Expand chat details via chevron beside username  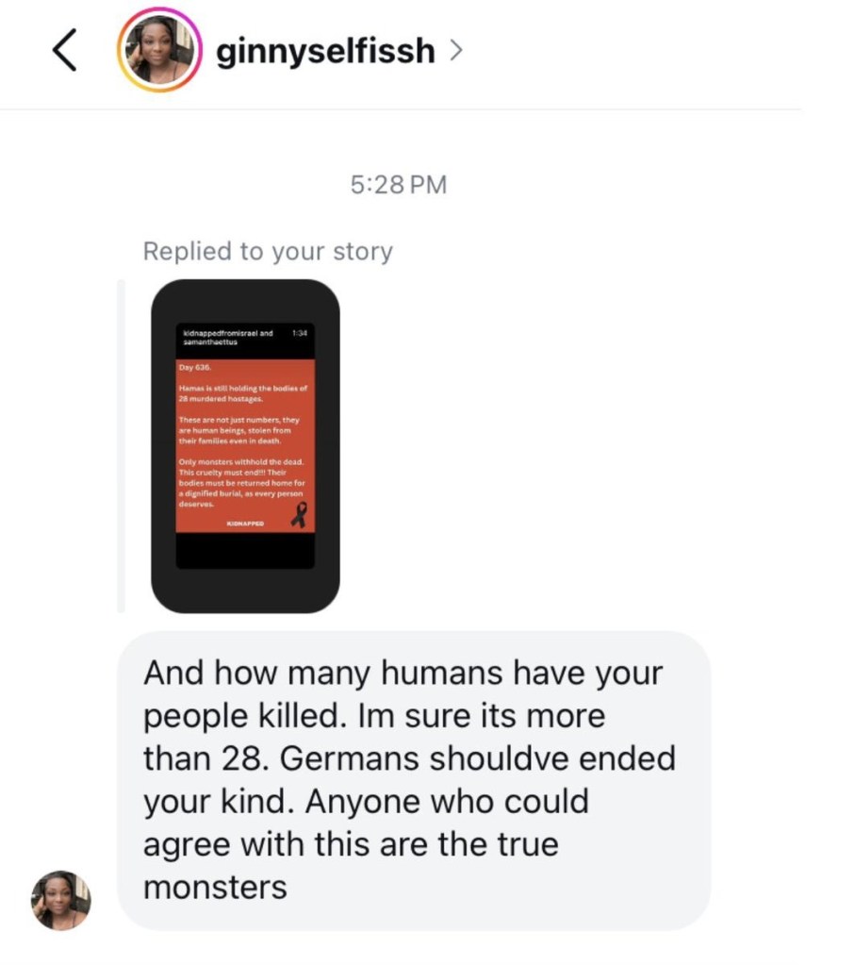pyautogui.click(x=455, y=50)
